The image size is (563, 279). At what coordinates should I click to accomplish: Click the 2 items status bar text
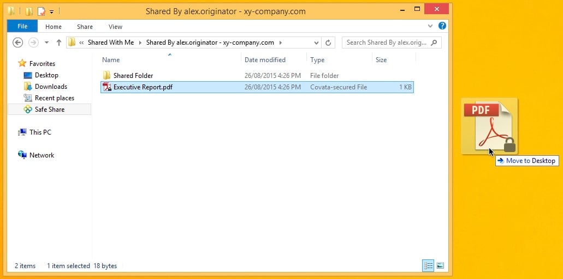(25, 266)
